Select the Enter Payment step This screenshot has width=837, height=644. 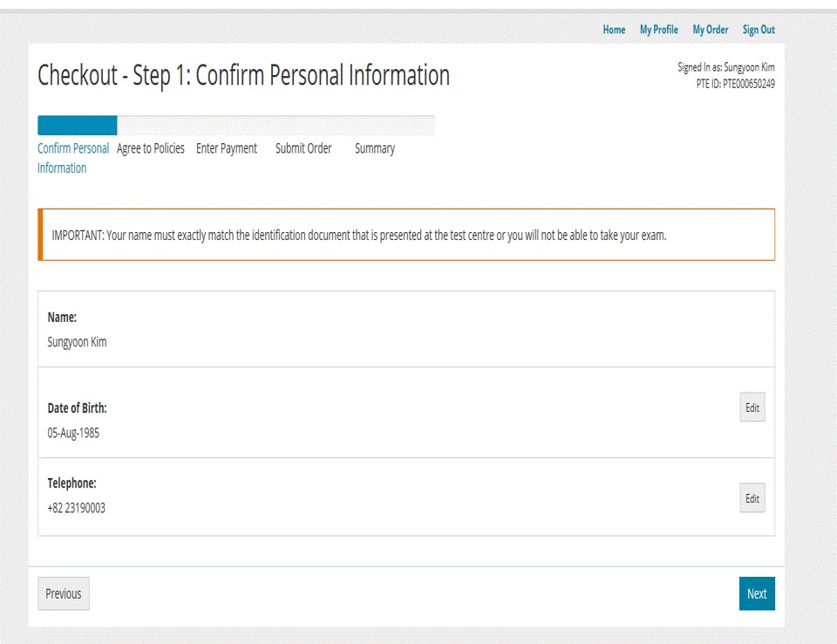227,148
